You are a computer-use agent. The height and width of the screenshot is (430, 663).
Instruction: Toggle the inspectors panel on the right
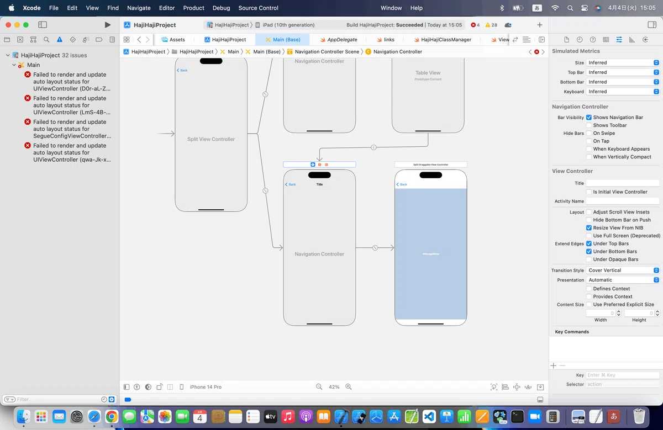(651, 25)
